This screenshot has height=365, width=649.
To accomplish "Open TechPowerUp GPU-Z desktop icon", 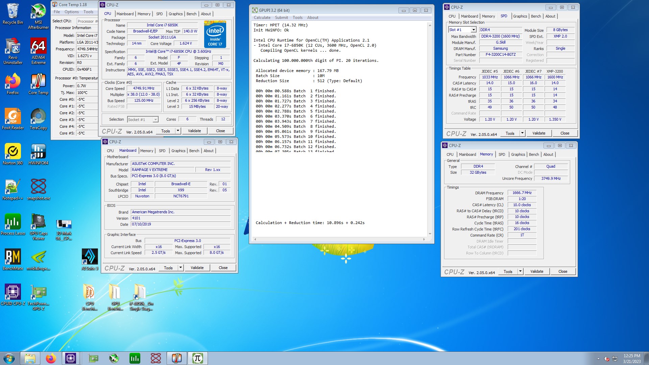I will (x=38, y=297).
